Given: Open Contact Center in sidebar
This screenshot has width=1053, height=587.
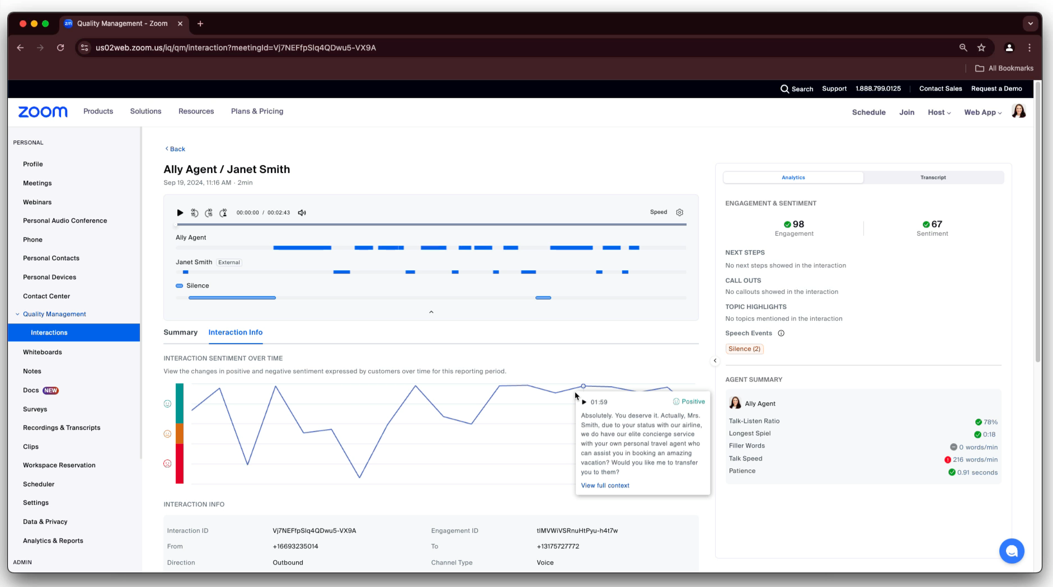Looking at the screenshot, I should pos(46,297).
